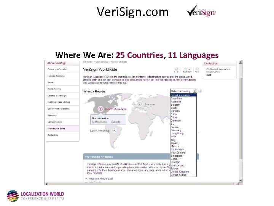Click the Europe map label
This screenshot has width=274, height=206.
tap(150, 104)
